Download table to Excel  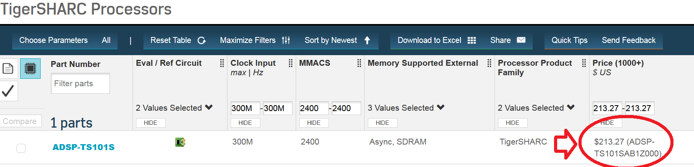[x=429, y=40]
